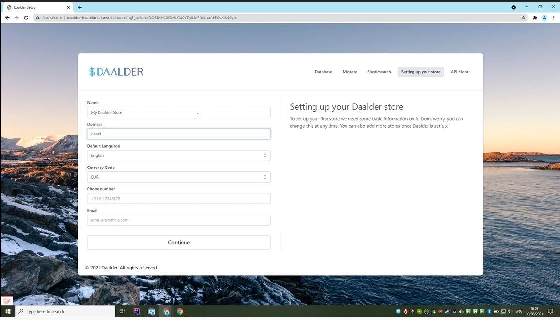Click the ENG language indicator
Viewport: 560px width, 320px height.
[519, 311]
